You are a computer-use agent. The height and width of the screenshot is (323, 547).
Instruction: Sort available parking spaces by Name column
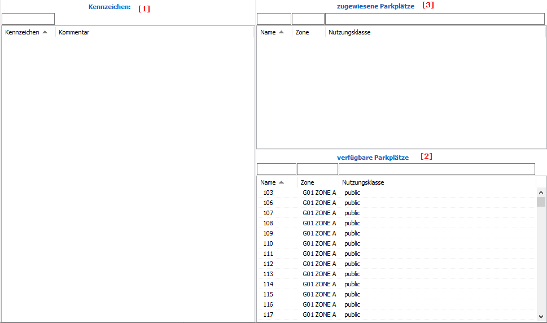click(269, 182)
